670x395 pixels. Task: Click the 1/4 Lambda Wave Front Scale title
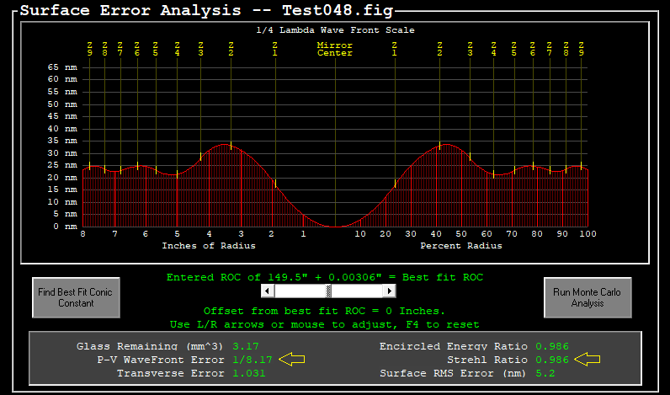(x=335, y=30)
